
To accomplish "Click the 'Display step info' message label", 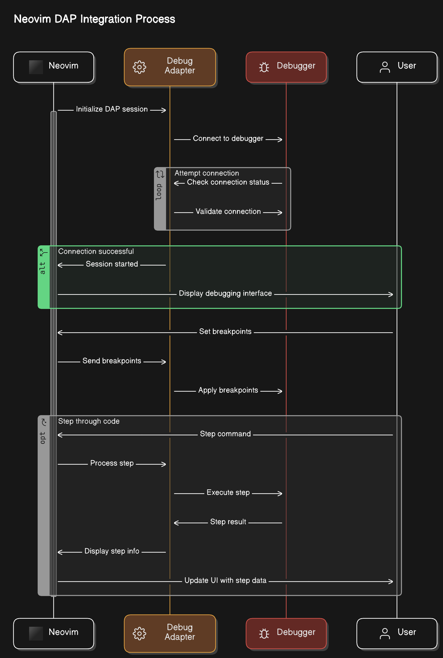I will [112, 551].
